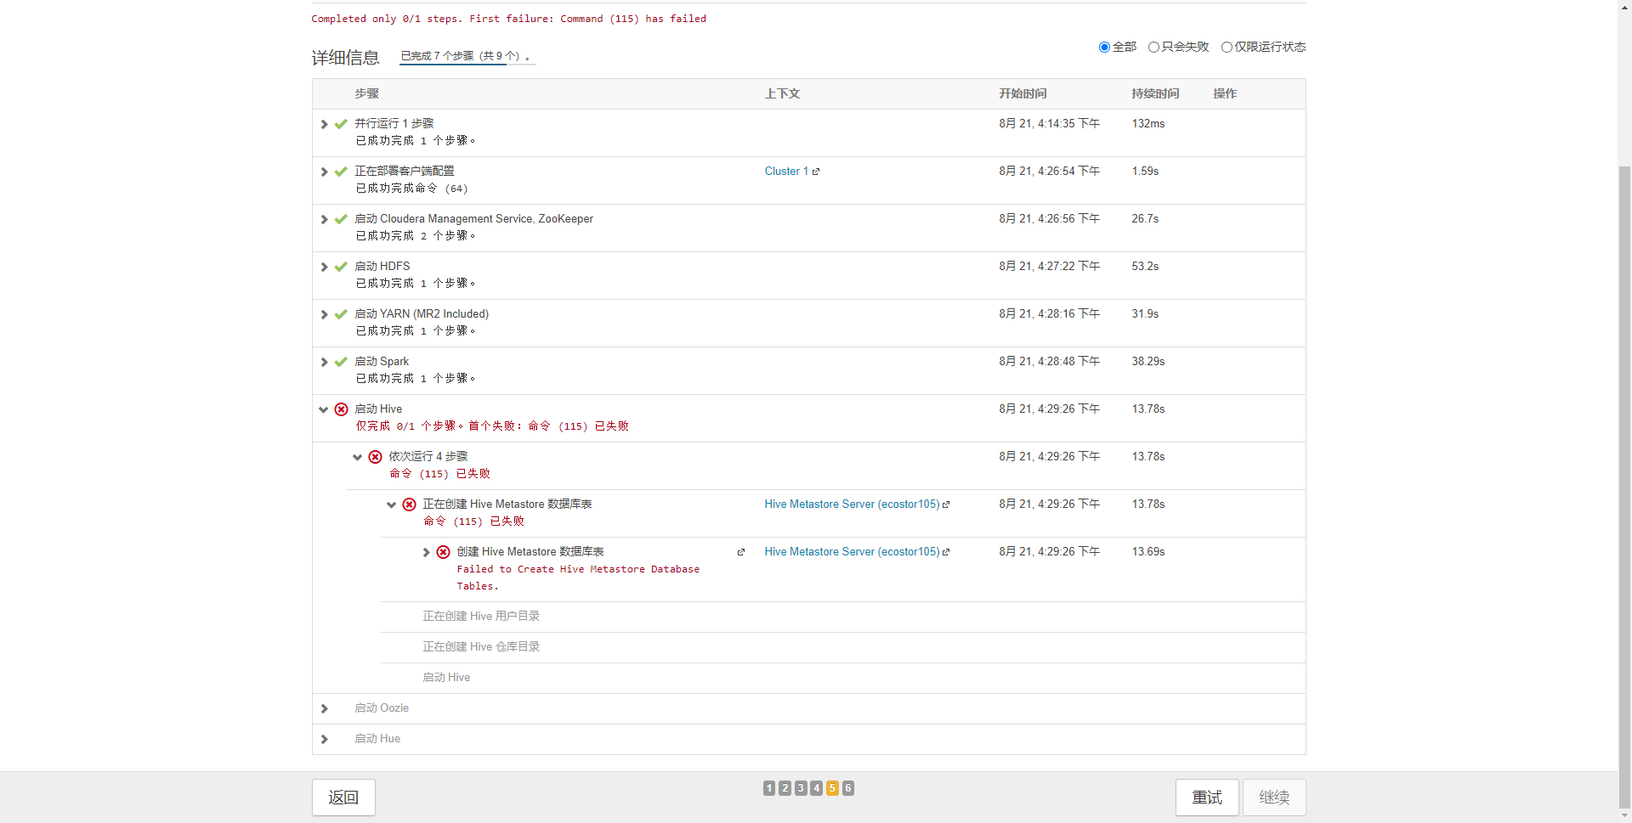Screen dimensions: 1632x823
Task: Click the 已完成 7 个步骤 progress bar
Action: point(467,57)
